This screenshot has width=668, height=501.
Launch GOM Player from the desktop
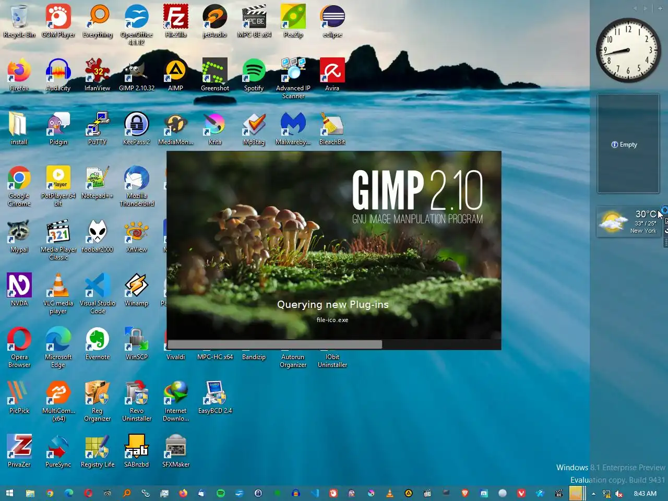[x=58, y=21]
